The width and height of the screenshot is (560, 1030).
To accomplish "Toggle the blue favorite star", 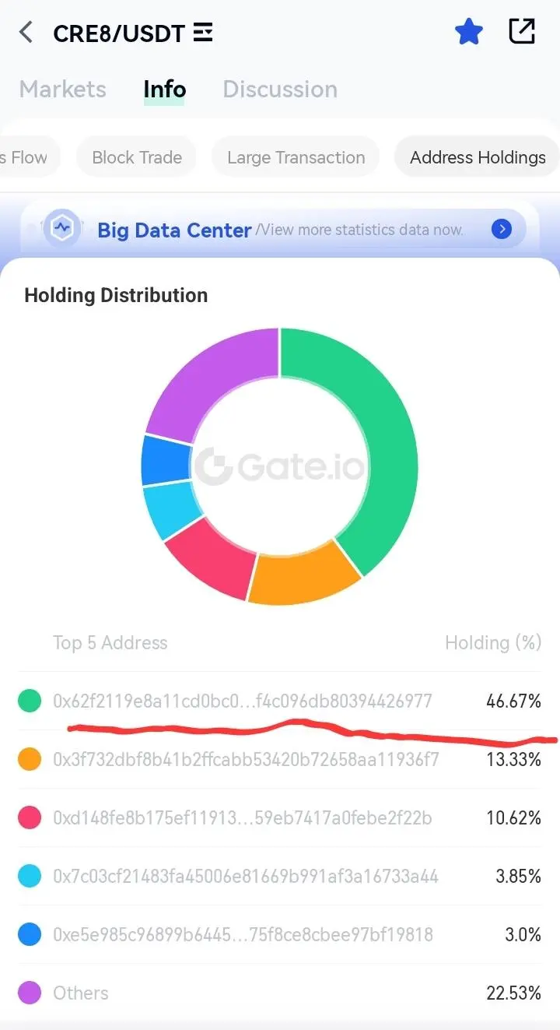I will pyautogui.click(x=469, y=32).
